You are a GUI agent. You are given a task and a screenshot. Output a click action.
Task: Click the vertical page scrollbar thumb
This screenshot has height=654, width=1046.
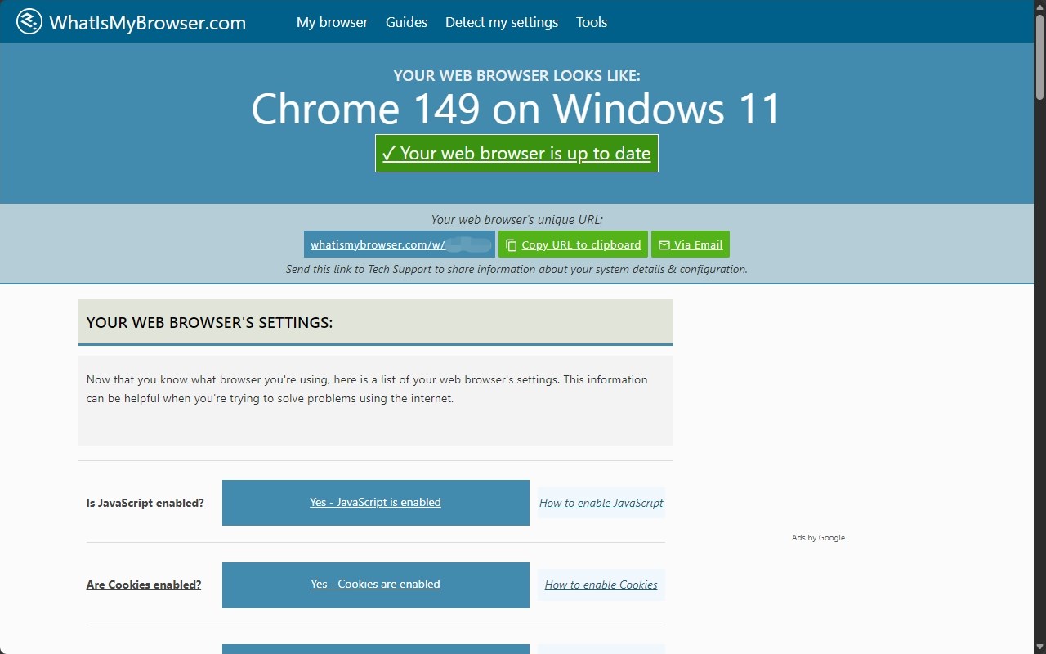point(1039,57)
